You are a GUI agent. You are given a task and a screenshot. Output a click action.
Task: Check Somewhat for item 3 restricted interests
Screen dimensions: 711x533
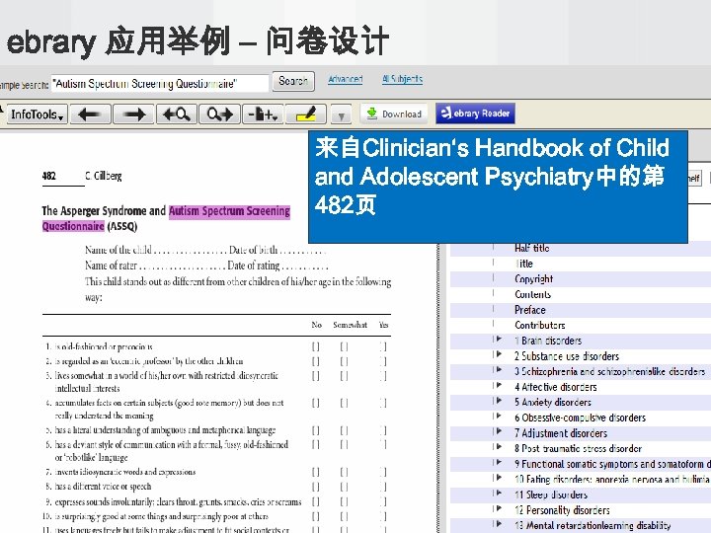345,376
